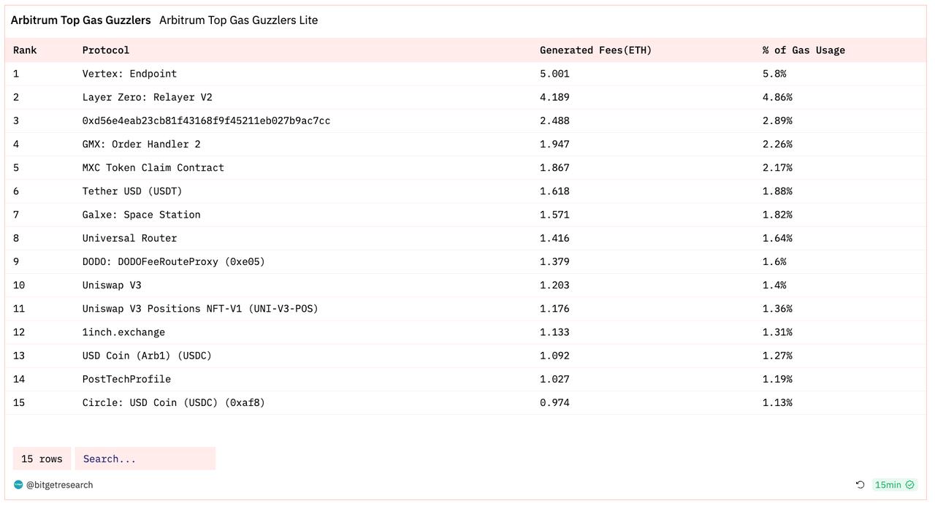935x506 pixels.
Task: Click the 1.82% gas usage value
Action: click(777, 215)
